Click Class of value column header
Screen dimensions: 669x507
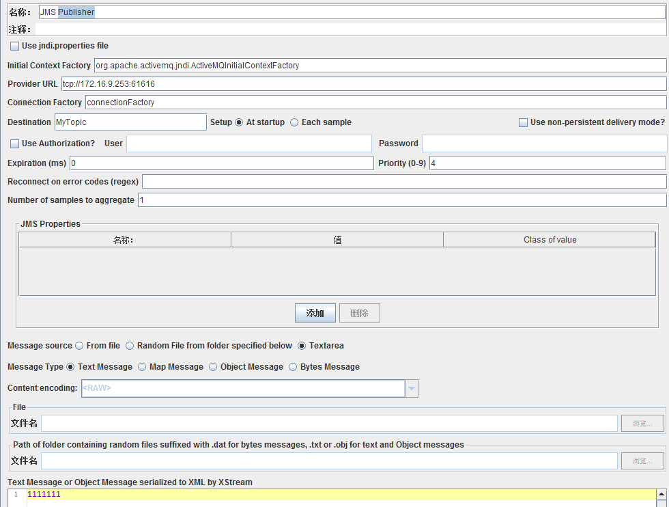550,240
